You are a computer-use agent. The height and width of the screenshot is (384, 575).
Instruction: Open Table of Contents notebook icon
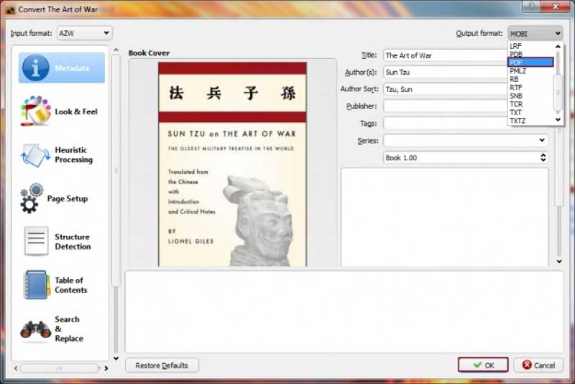click(37, 285)
